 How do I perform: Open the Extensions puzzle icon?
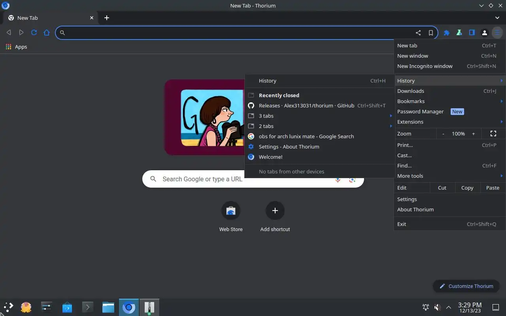coord(447,33)
